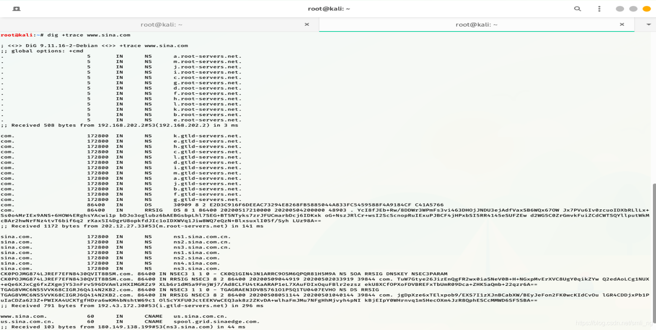Click 'us.sina.com.cn.' CNAME target
Viewport: 656px width, 330px height.
[x=200, y=317]
